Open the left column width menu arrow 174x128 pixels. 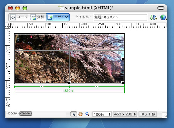pyautogui.click(x=42, y=86)
